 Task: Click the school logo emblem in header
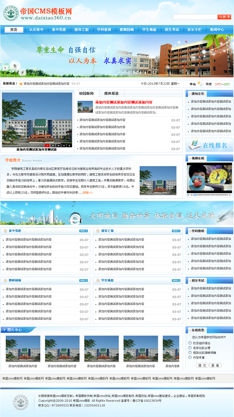click(x=9, y=14)
